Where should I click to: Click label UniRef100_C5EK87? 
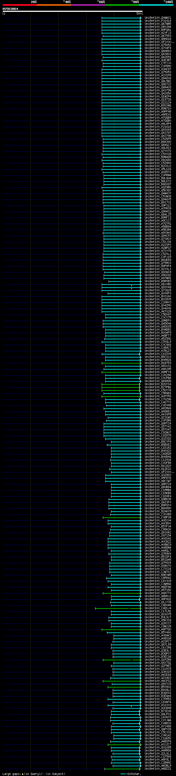pos(158,314)
